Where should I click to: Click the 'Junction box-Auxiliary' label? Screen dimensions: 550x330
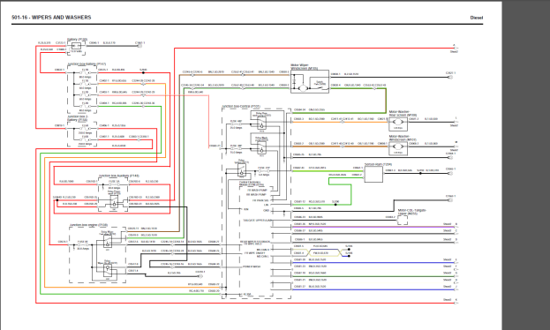pos(119,176)
